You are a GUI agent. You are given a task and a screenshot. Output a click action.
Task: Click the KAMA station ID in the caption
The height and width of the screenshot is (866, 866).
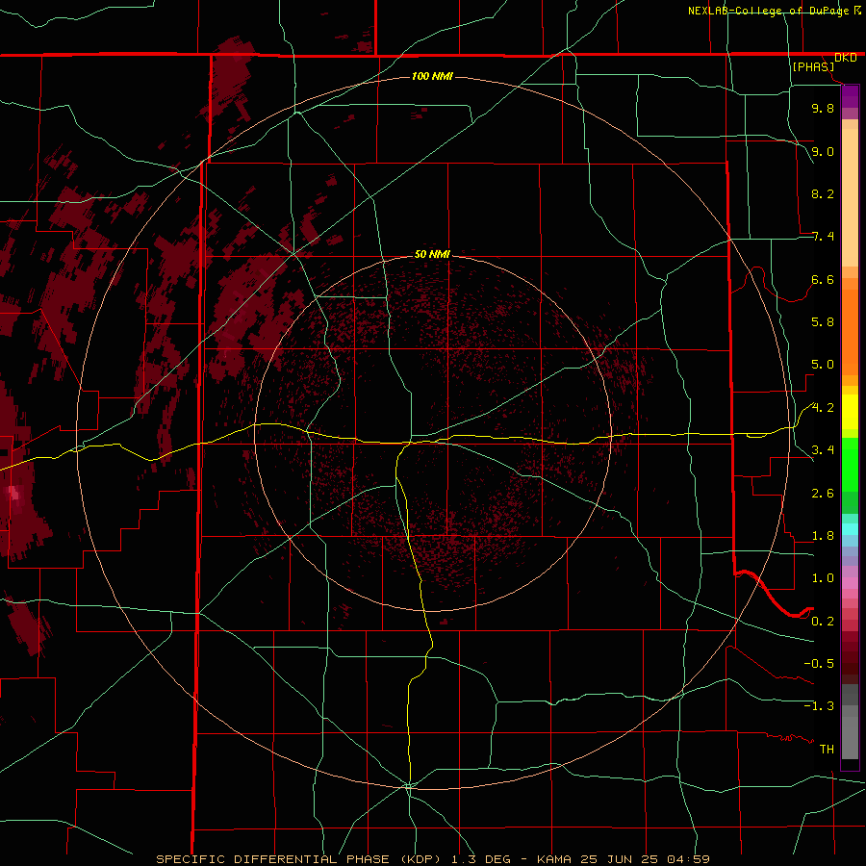[555, 859]
